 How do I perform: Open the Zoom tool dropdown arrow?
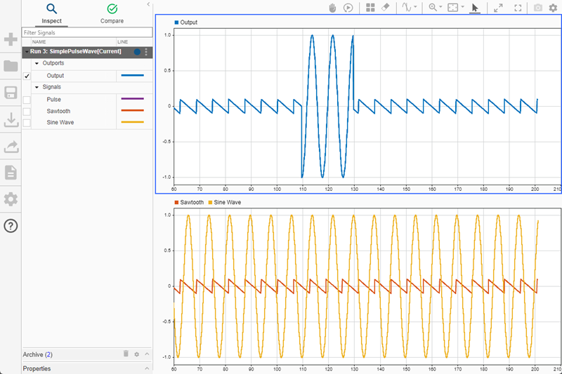coord(440,7)
